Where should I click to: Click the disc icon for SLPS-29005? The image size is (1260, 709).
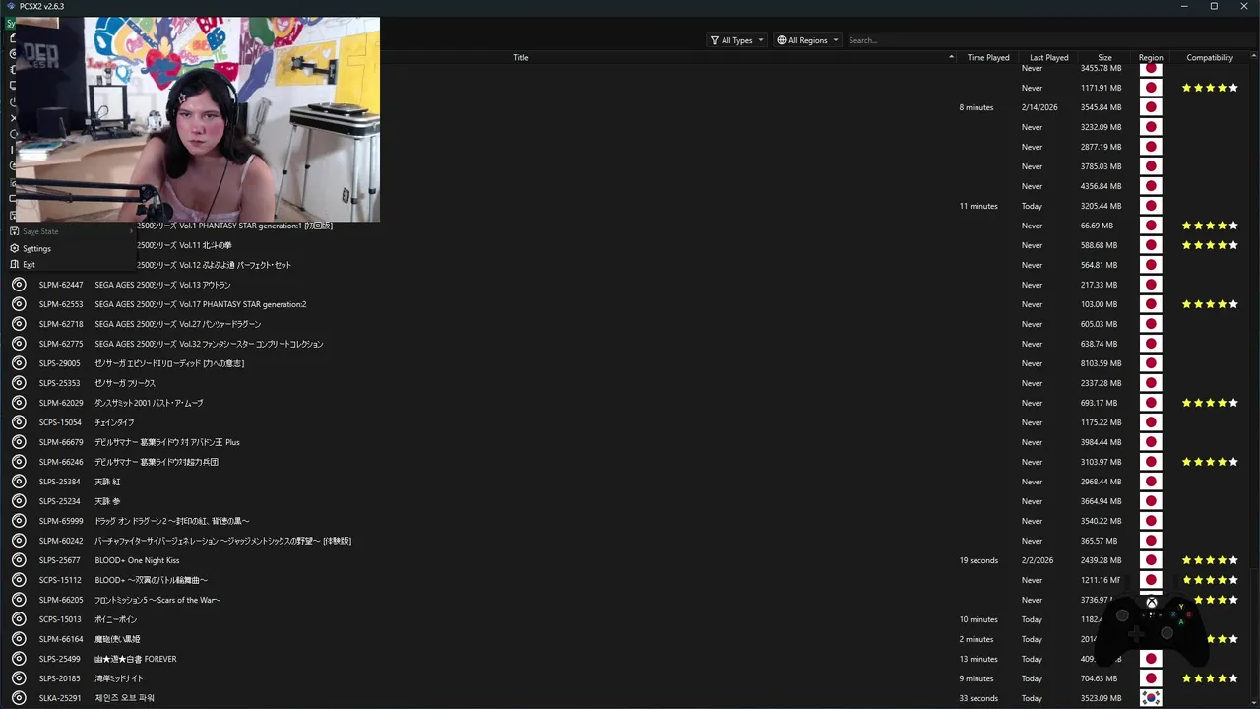click(19, 363)
